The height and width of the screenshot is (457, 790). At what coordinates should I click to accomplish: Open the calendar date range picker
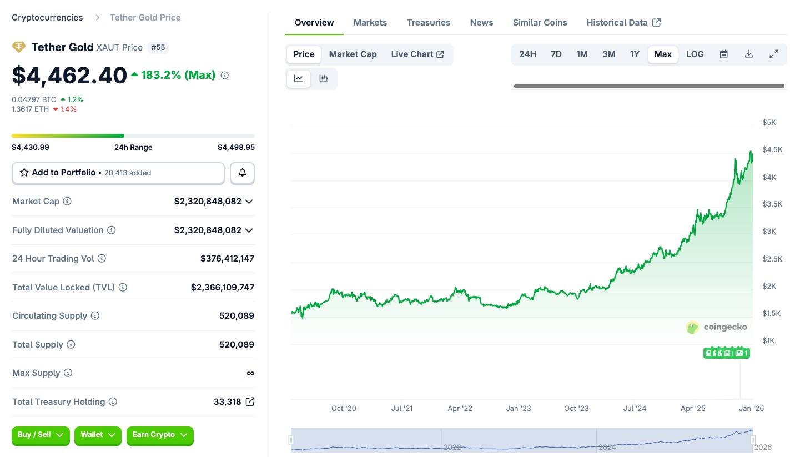[723, 54]
